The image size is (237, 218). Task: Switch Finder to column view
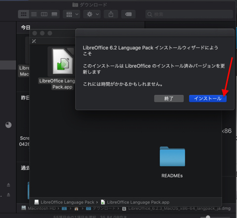click(x=44, y=14)
